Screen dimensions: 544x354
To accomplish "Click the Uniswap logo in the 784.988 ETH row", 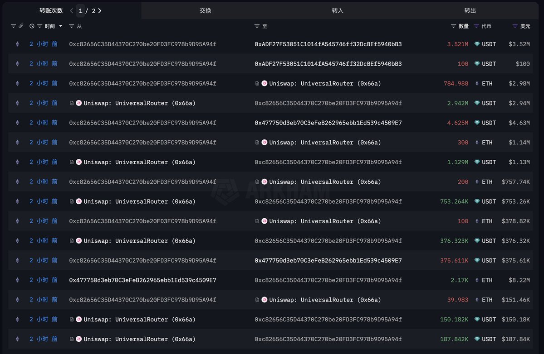I will pyautogui.click(x=265, y=83).
